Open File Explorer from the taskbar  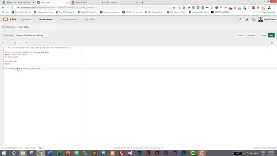23,153
